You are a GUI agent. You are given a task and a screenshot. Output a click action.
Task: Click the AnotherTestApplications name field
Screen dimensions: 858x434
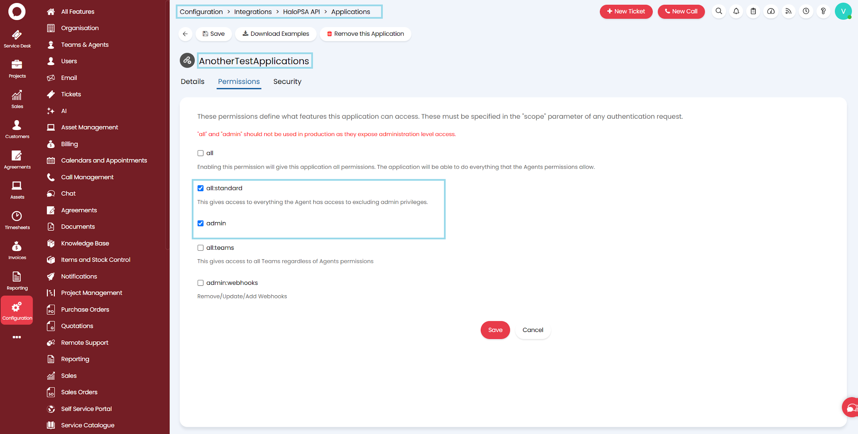click(x=254, y=61)
